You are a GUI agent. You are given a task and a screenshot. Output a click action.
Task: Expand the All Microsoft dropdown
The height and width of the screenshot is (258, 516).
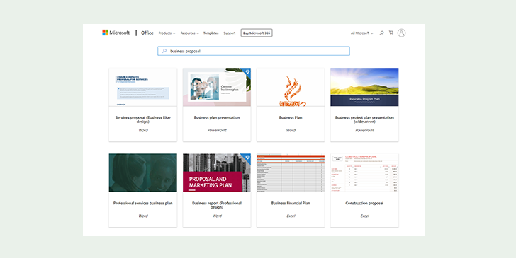[x=361, y=33]
